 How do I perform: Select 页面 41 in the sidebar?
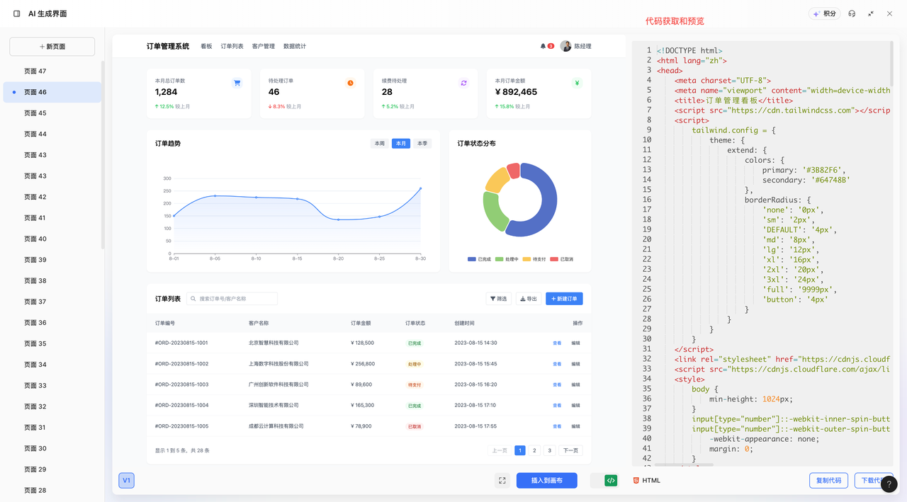pyautogui.click(x=52, y=217)
